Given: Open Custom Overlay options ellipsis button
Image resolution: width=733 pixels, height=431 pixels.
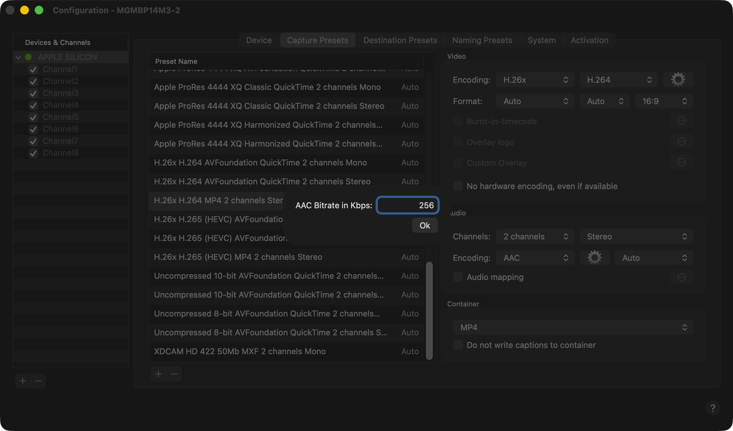Looking at the screenshot, I should (x=681, y=162).
